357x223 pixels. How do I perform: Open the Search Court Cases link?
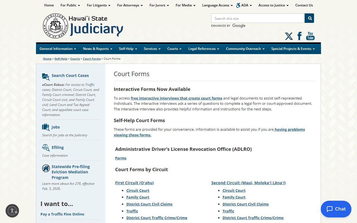(70, 76)
